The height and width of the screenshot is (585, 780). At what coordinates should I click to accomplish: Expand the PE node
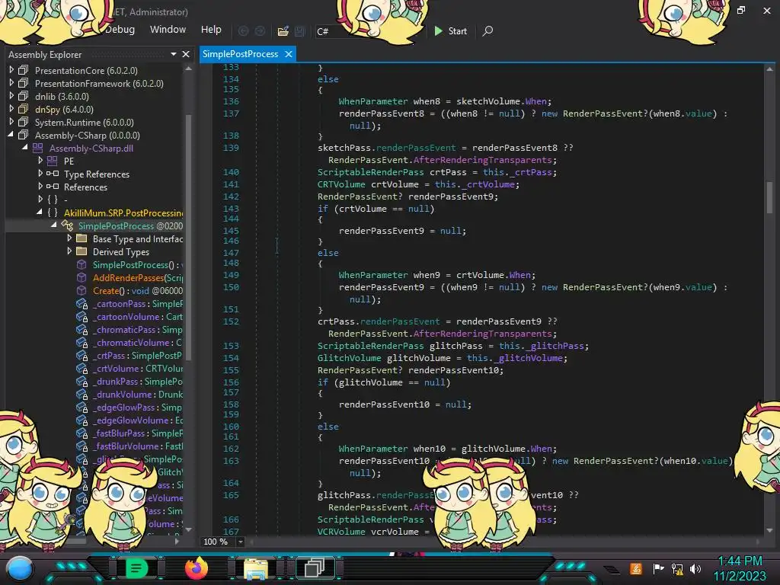40,161
